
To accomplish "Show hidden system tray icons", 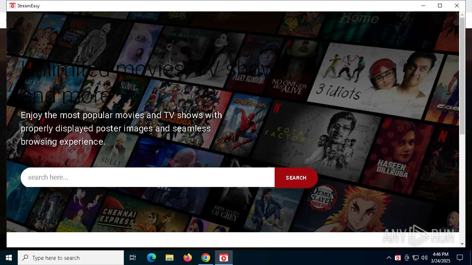I will click(389, 258).
